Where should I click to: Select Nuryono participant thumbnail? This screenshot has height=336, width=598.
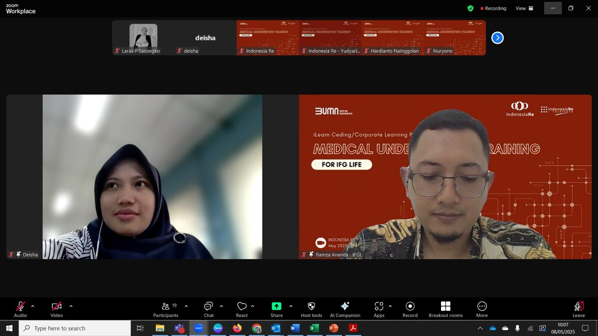pyautogui.click(x=454, y=38)
